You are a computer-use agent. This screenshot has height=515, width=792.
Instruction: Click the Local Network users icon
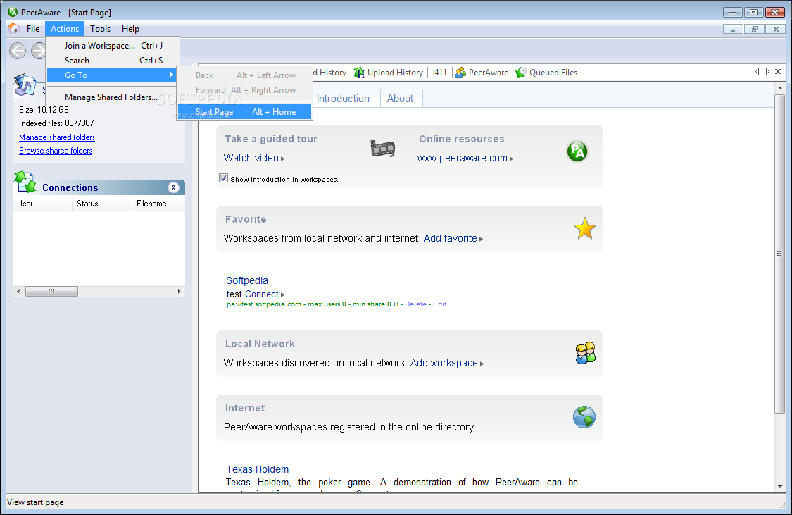(x=586, y=353)
